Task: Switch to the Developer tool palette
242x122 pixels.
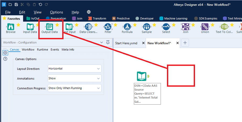Action: click(144, 18)
